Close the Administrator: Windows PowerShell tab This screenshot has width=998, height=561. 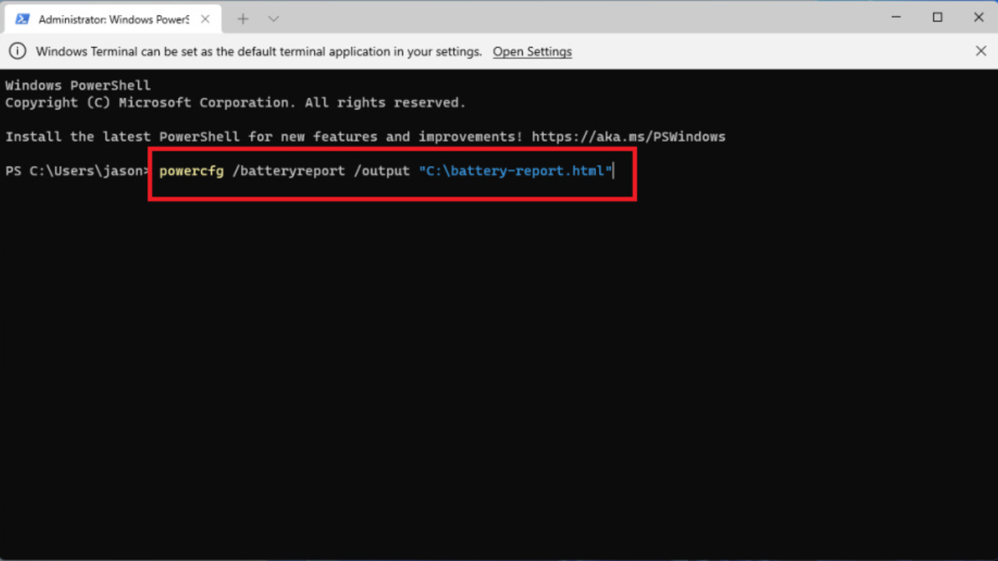[x=205, y=19]
